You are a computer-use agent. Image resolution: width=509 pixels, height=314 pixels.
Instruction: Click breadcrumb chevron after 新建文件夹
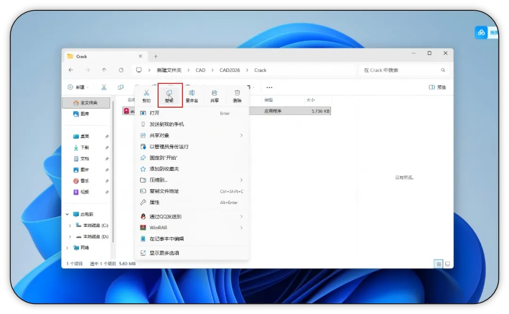pyautogui.click(x=189, y=70)
